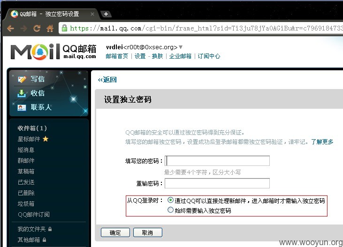343x247 pixels.
Task: Open 收件箱(1) inbox folder
Action: point(32,128)
